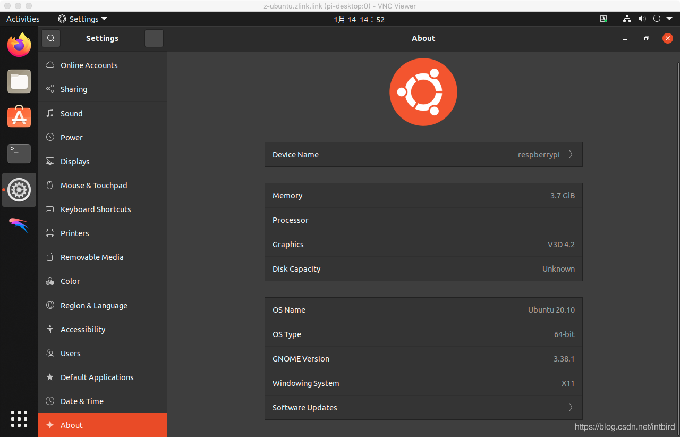Click the Disk Capacity value Unknown
The image size is (680, 437).
click(558, 268)
